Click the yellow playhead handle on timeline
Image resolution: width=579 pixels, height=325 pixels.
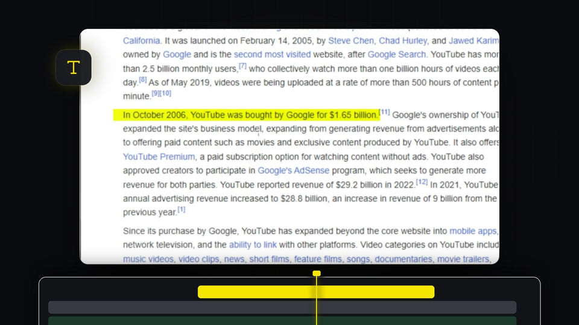[317, 273]
